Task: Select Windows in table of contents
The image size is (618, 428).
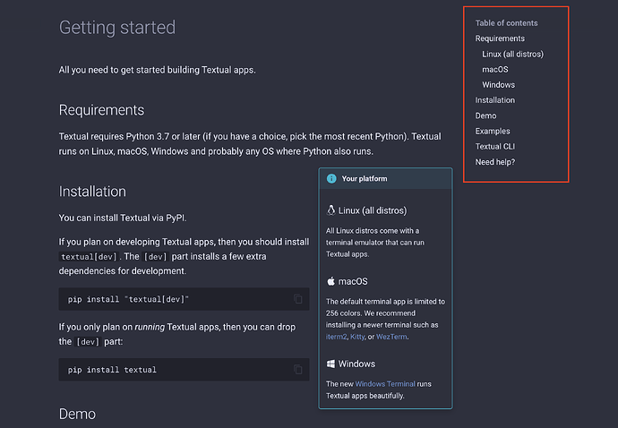Action: tap(498, 85)
